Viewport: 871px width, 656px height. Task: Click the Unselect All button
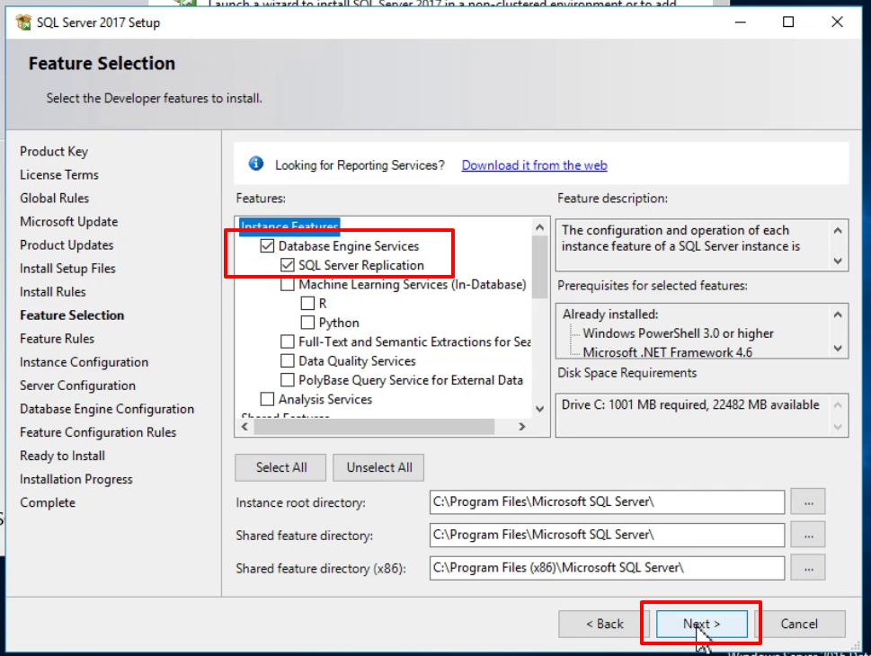click(x=378, y=467)
